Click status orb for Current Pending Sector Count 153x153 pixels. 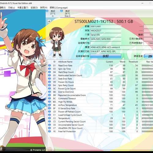[50, 121]
